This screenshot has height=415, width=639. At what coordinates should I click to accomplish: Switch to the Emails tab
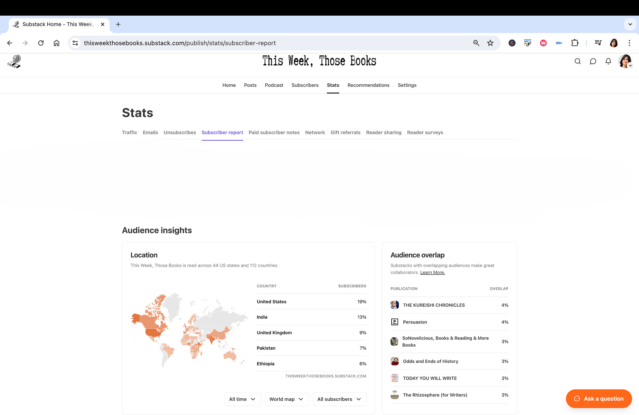[150, 132]
